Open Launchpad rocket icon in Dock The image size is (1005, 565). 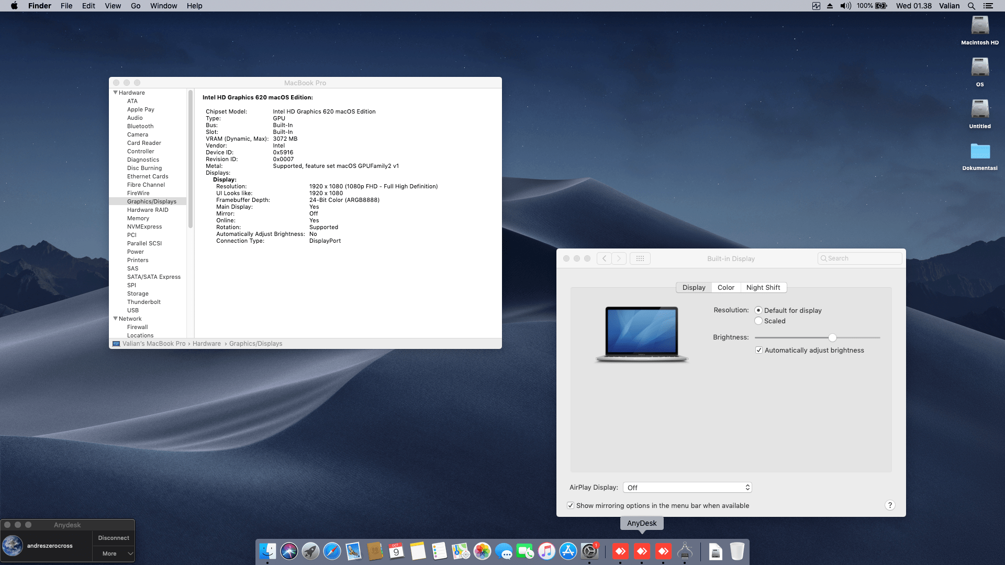[310, 551]
